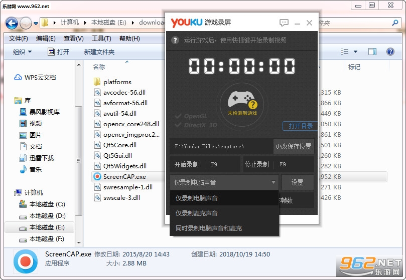This screenshot has height=280, width=406.
Task: Choose 仅录制电脑声音 from the dropdown list
Action: (x=224, y=198)
